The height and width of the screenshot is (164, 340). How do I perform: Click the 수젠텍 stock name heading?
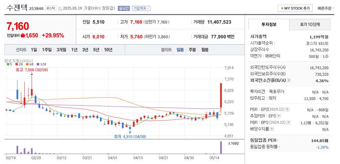[17, 8]
